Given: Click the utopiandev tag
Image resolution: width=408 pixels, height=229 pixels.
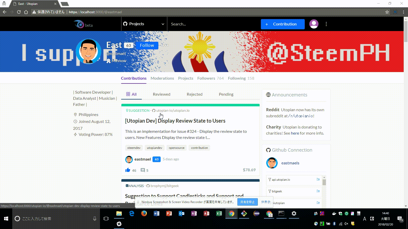Looking at the screenshot, I should click(155, 148).
